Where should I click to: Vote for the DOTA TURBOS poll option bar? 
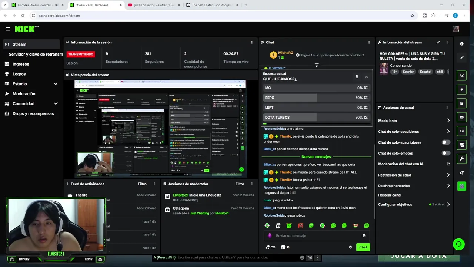(x=317, y=118)
